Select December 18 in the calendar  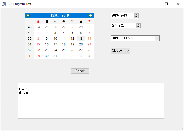pyautogui.click(x=64, y=44)
